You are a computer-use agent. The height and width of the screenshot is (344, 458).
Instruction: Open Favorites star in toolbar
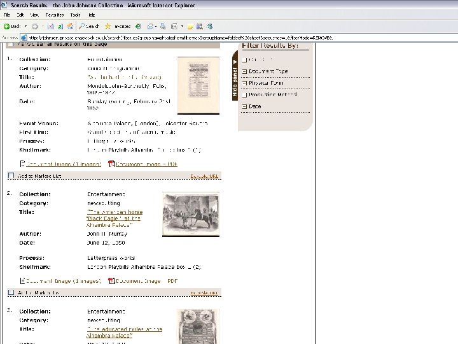108,26
